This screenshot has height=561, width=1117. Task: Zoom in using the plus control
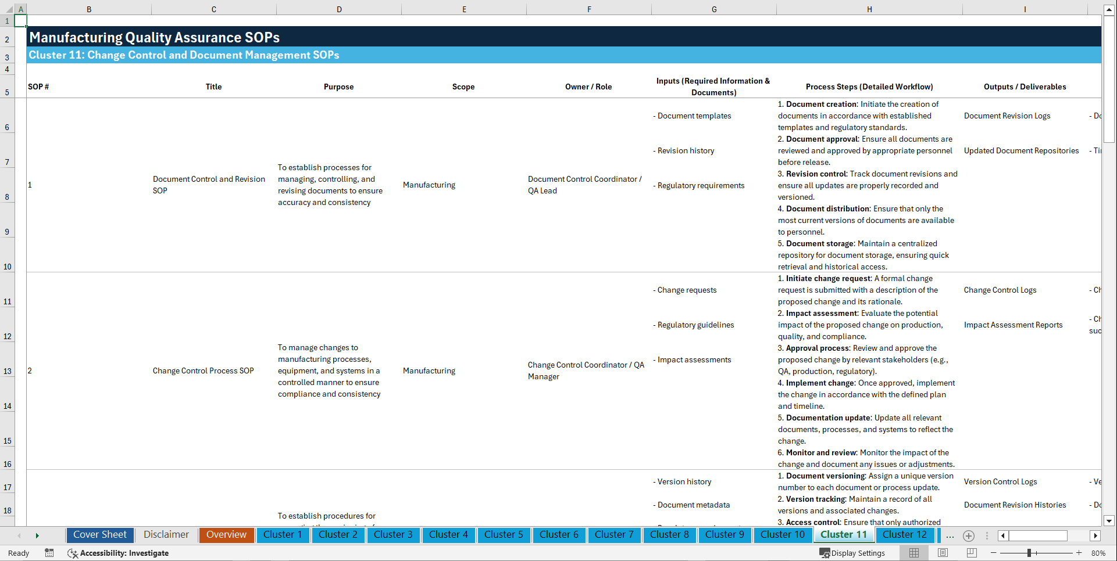click(x=1079, y=553)
